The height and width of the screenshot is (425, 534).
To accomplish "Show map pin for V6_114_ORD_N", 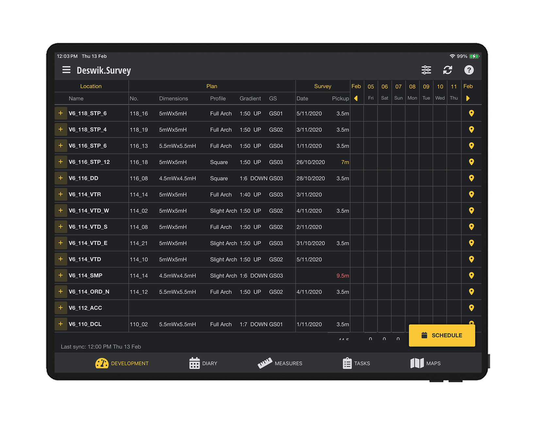I will pos(471,292).
